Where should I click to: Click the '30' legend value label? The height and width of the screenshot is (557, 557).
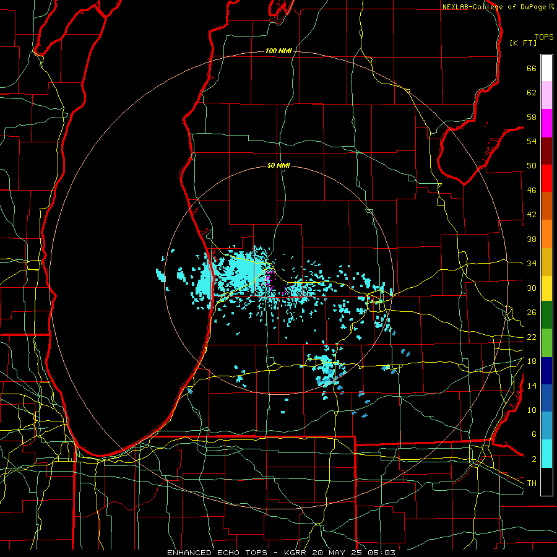(x=532, y=288)
